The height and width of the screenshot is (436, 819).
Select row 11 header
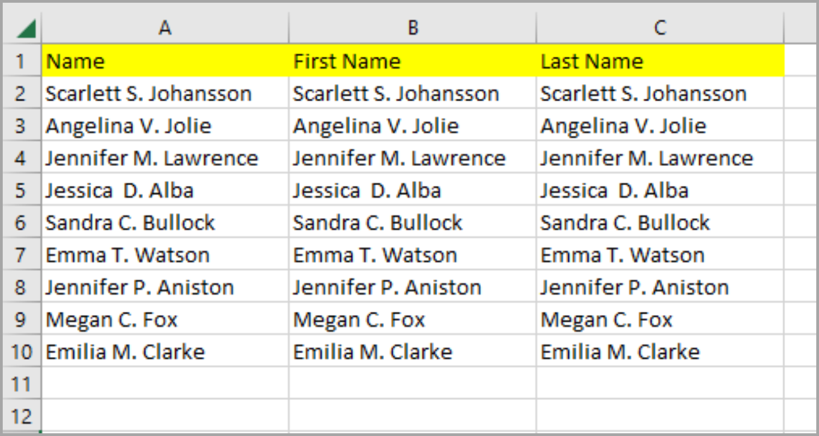pos(21,384)
